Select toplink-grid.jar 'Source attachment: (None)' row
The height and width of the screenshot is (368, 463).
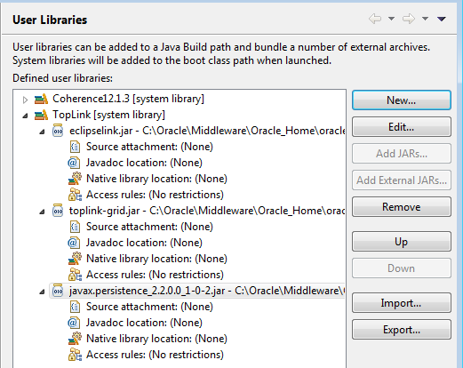149,227
